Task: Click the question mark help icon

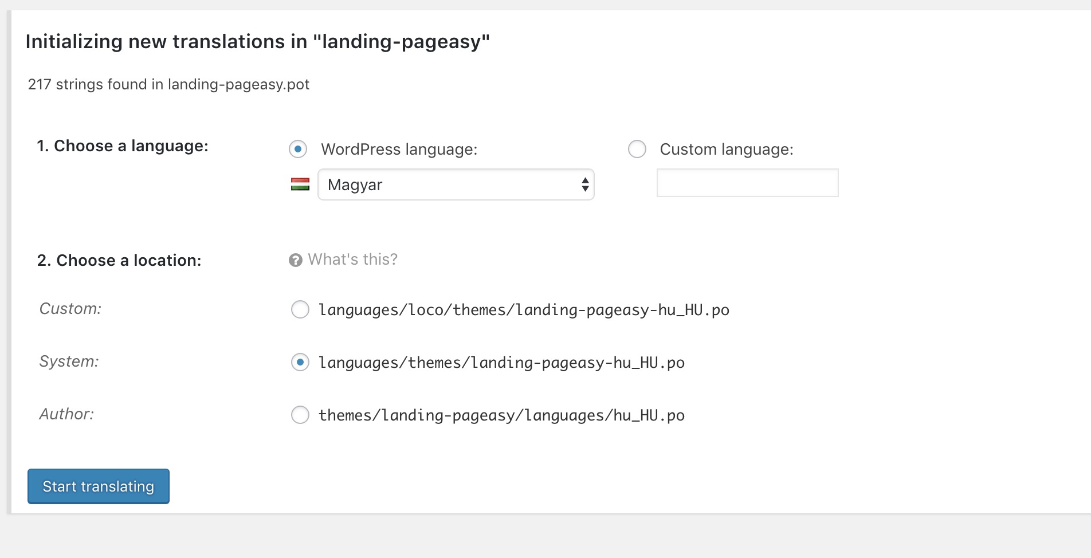Action: point(296,260)
